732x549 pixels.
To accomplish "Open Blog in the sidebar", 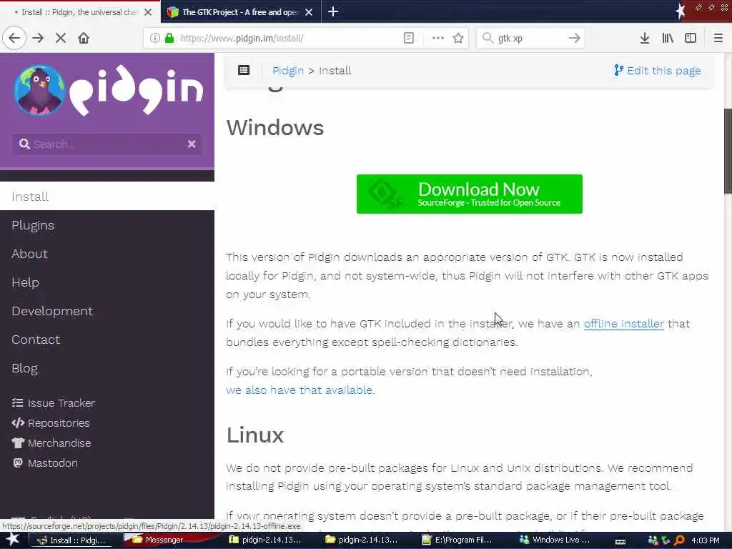I will (x=25, y=368).
